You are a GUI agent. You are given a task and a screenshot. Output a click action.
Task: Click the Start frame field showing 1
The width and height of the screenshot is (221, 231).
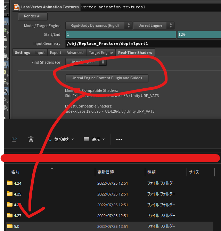pos(121,35)
